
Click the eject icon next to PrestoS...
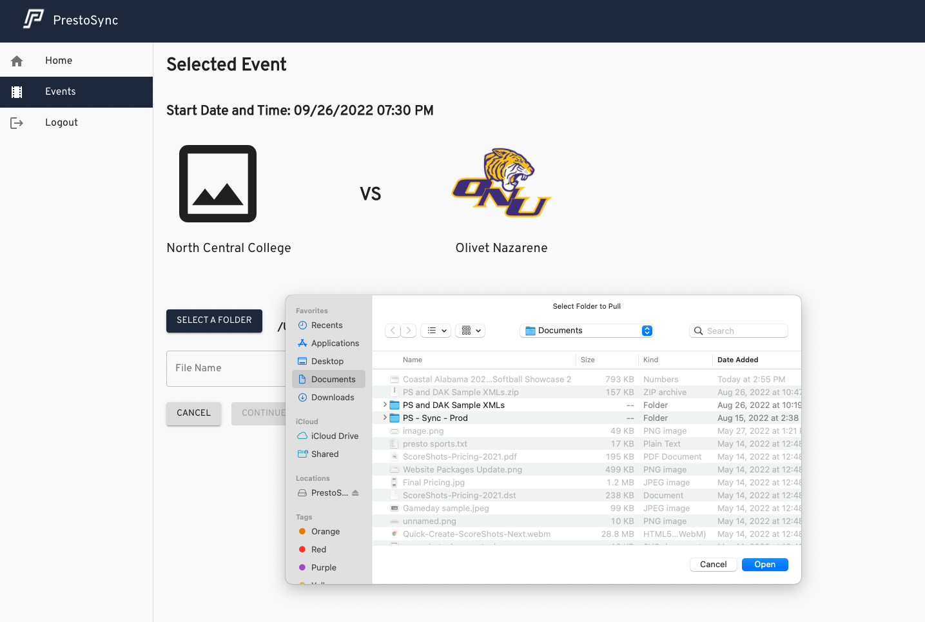coord(355,493)
